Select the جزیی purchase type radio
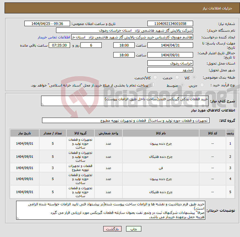 tap(202, 85)
